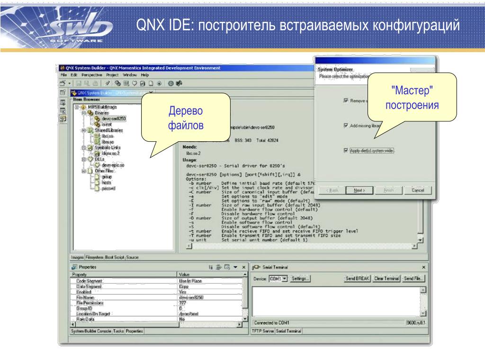Click the Open Perspective icon atop the left bar
Screen dimensions: 485x364
63,92
